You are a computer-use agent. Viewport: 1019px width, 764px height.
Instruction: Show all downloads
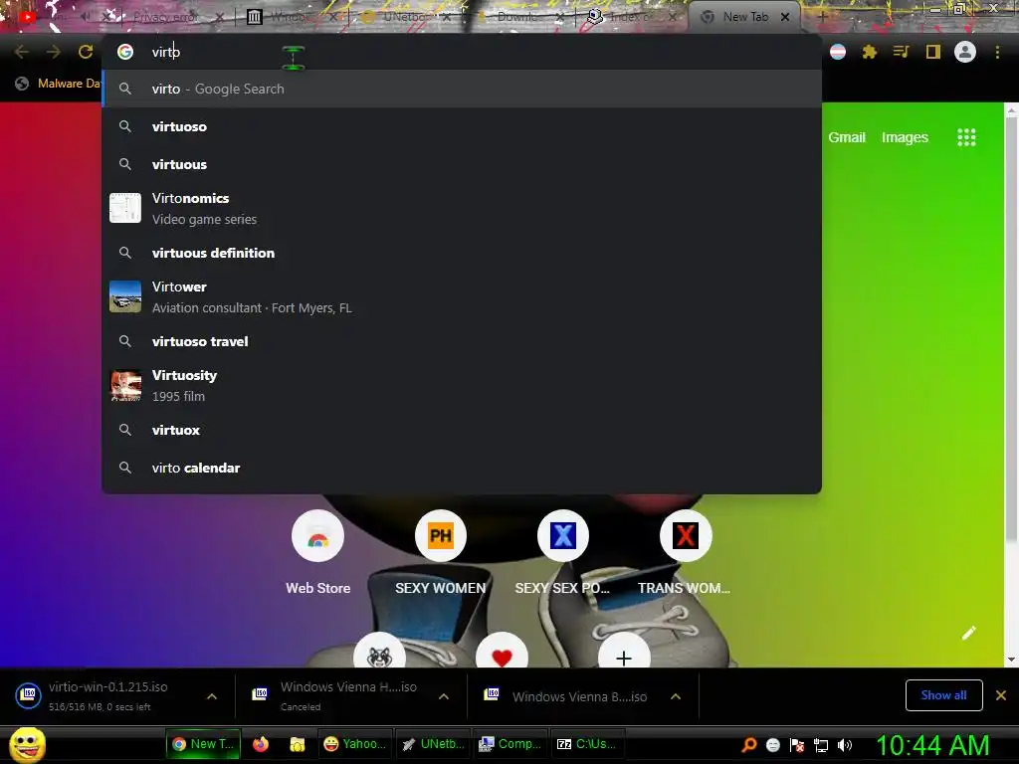943,695
